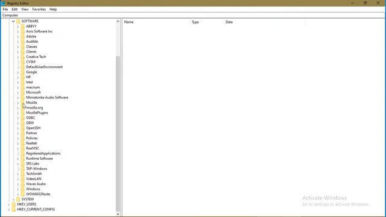
Task: Click the HKEY_CURRENT_CONFIG folder icon
Action: pyautogui.click(x=14, y=209)
